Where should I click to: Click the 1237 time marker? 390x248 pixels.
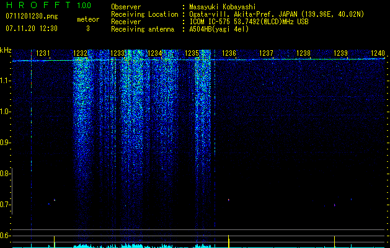[x=266, y=53]
